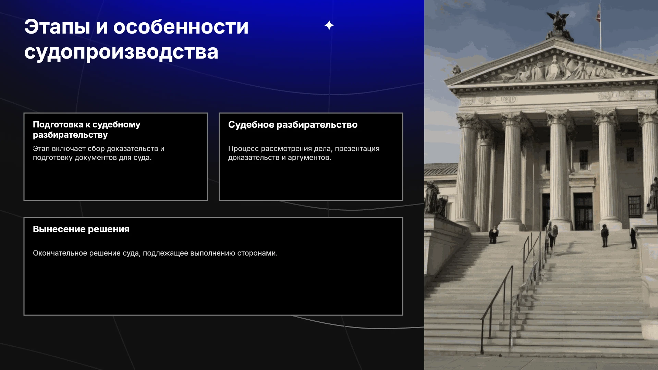Select text 'Этап включает сбор доказательств'

[x=96, y=149]
